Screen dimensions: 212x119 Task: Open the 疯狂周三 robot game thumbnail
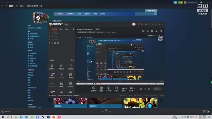coord(70,103)
